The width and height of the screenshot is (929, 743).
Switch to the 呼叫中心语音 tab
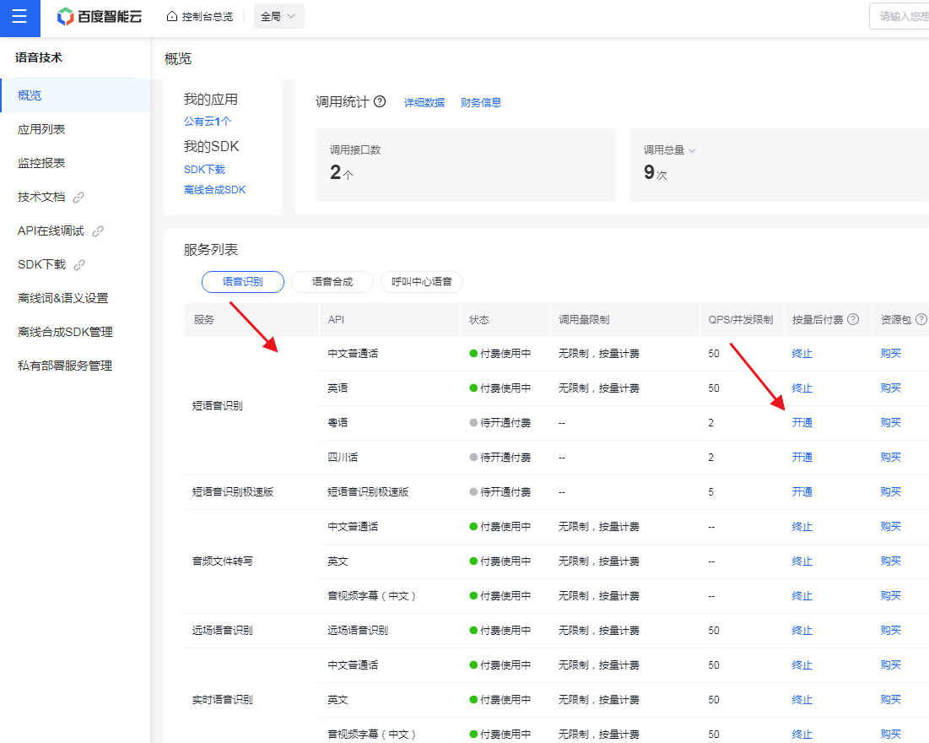point(422,282)
